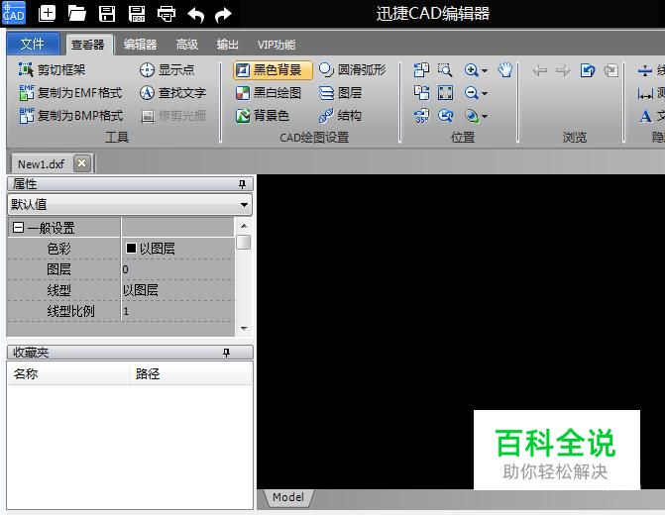Toggle 显示点 show points option

(167, 70)
